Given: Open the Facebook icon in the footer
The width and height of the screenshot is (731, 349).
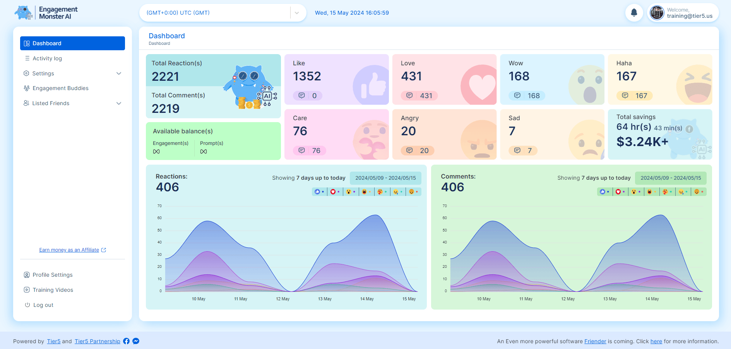Looking at the screenshot, I should 126,341.
